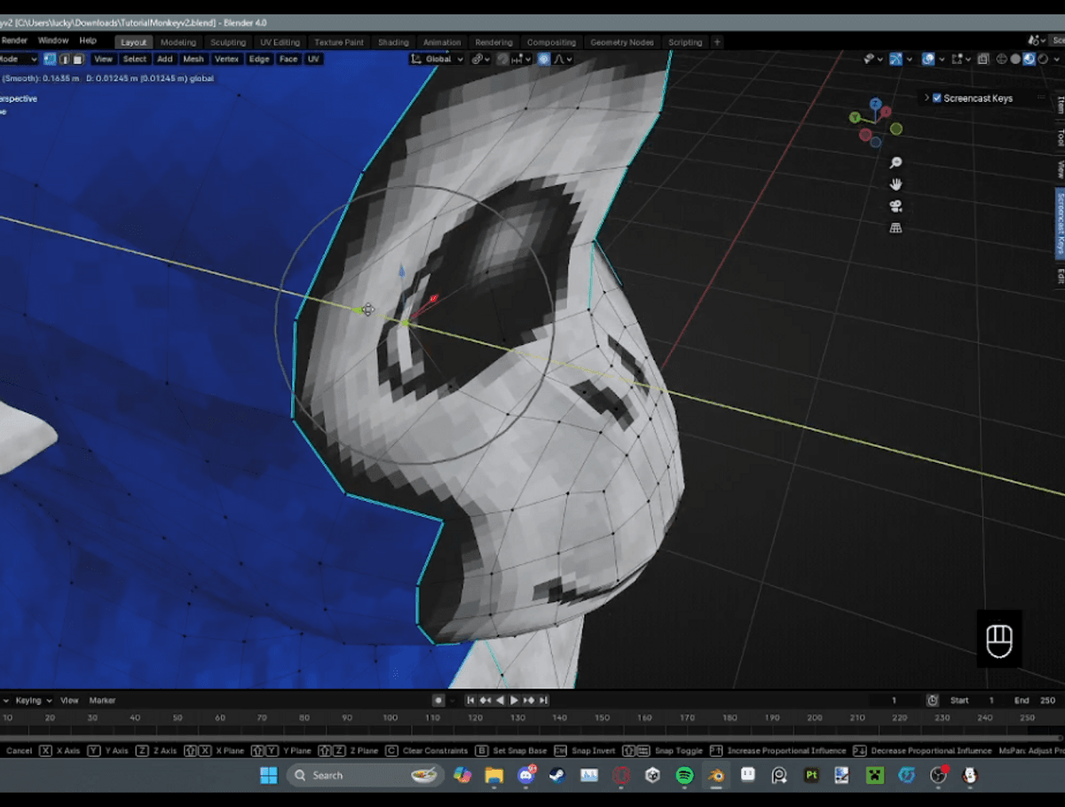Open the Mesh menu
The width and height of the screenshot is (1065, 807).
tap(193, 59)
